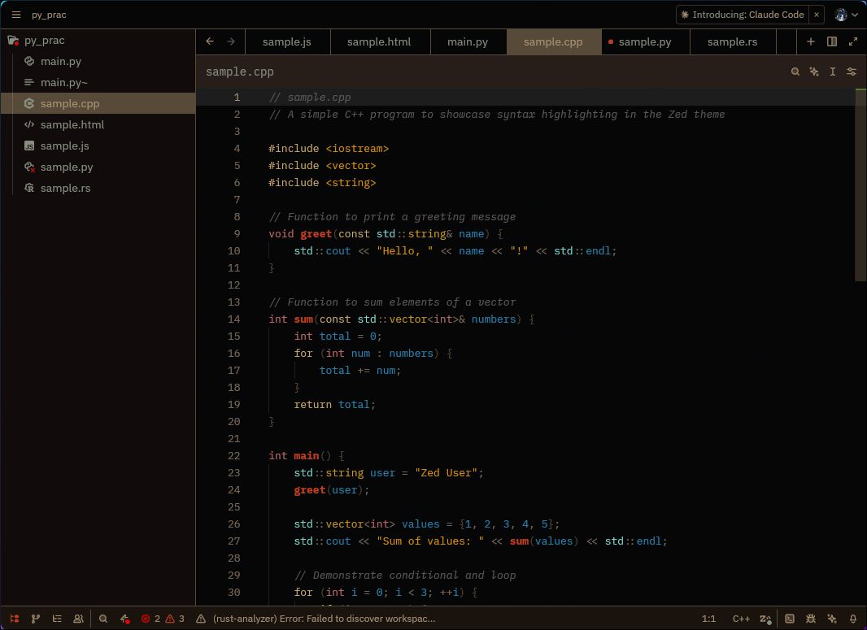This screenshot has height=630, width=867.
Task: Open the collaboration panel icon
Action: 78,619
